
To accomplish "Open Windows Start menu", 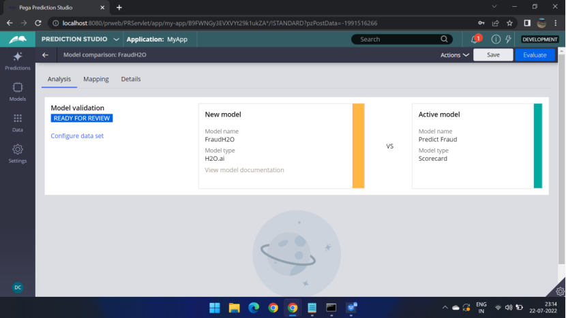I will (x=215, y=308).
